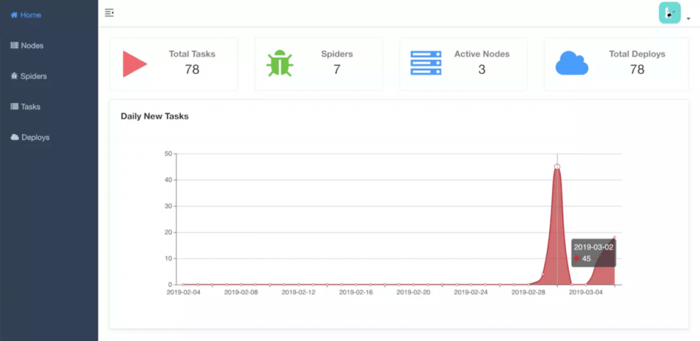Collapse sidebar with hamburger toggle icon
The height and width of the screenshot is (341, 700).
coord(109,13)
